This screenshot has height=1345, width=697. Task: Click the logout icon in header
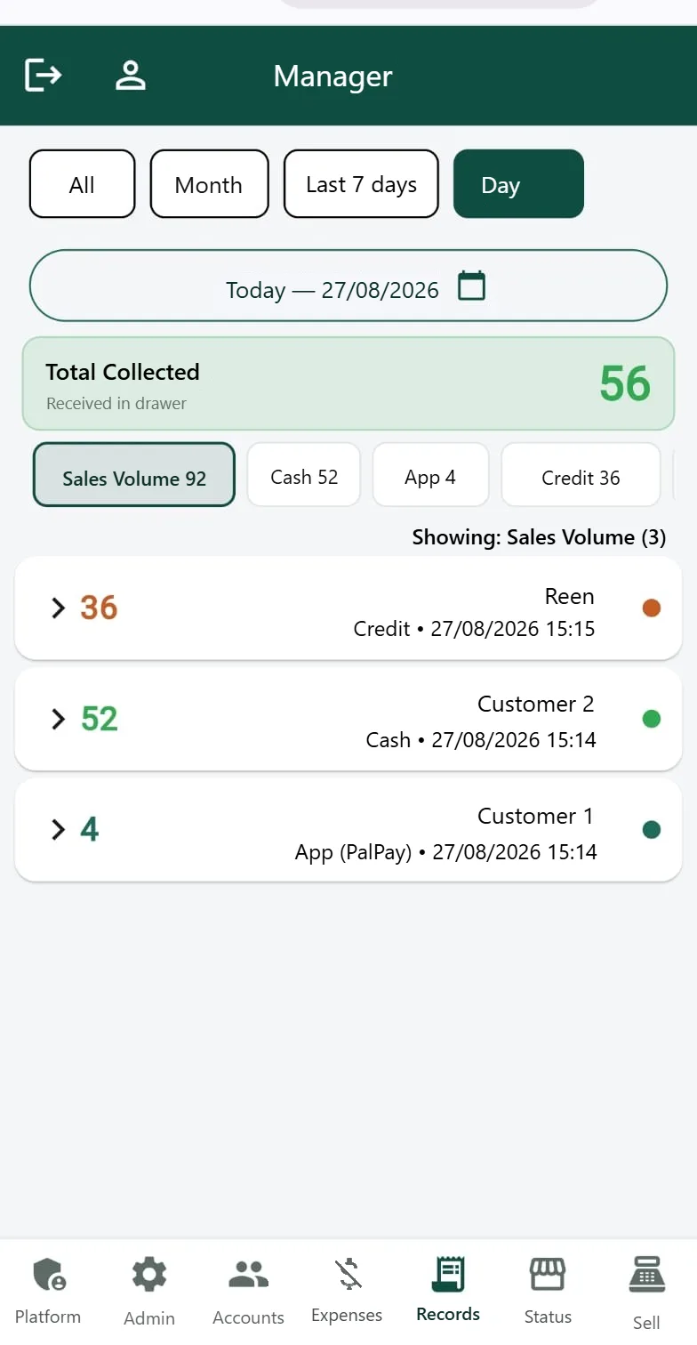[43, 75]
